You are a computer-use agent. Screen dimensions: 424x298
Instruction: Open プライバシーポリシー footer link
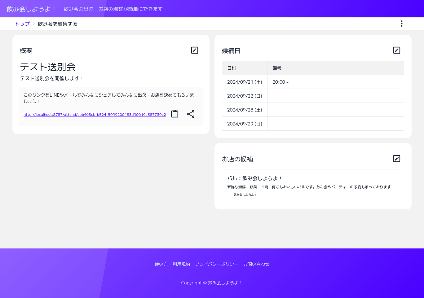[217, 264]
